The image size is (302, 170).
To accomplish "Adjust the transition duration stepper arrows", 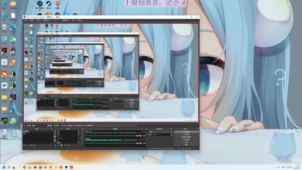I will (171, 134).
